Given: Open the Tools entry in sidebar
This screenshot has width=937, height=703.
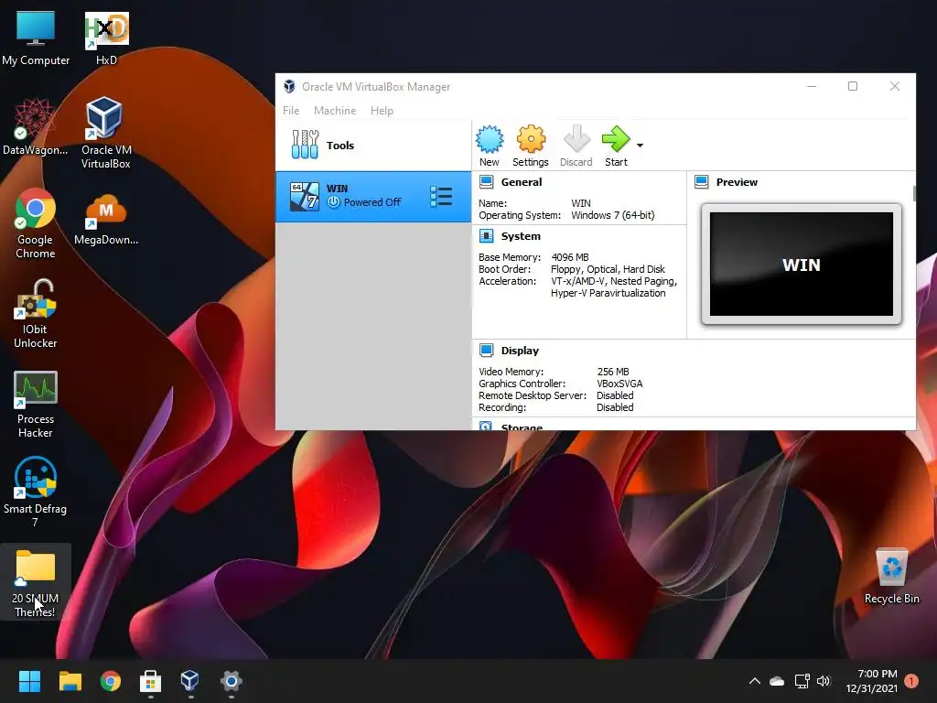Looking at the screenshot, I should click(373, 146).
